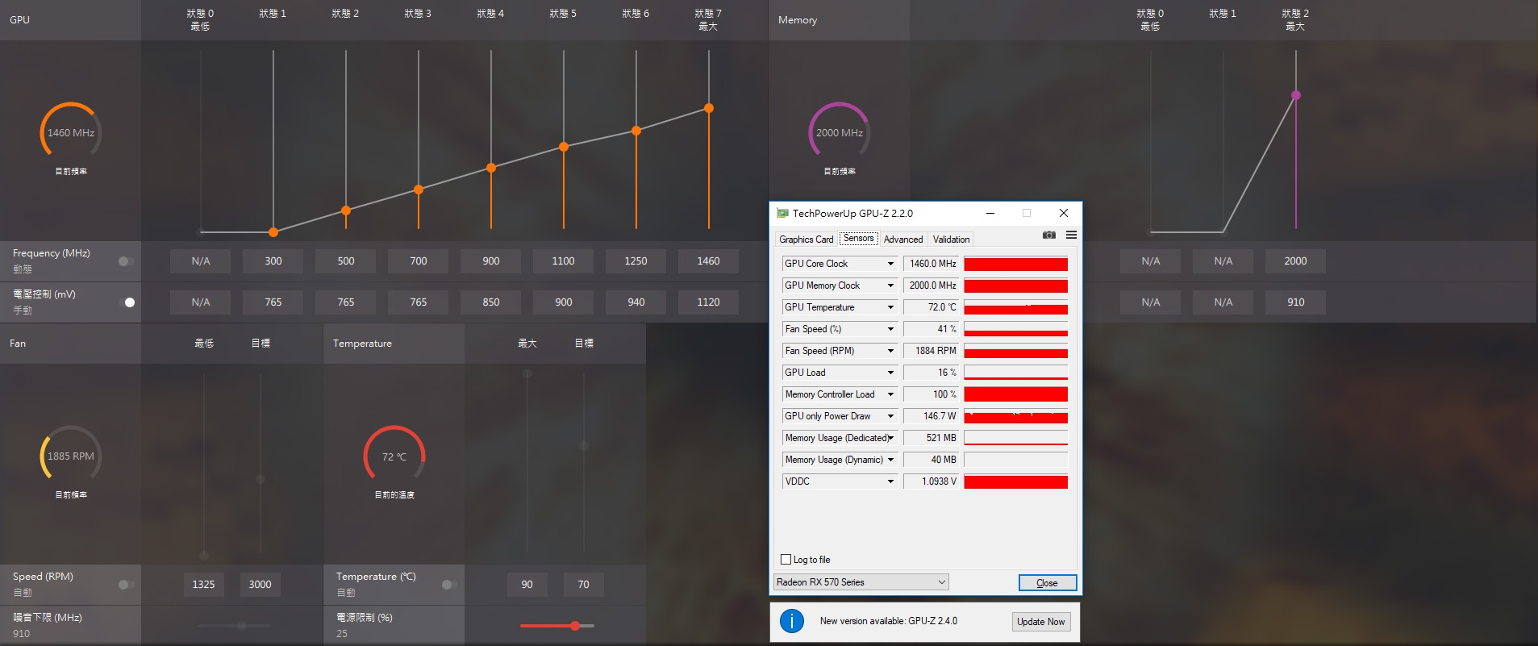Viewport: 1538px width, 646px height.
Task: Open the GPU Temperature sensor dropdown
Action: pos(890,307)
